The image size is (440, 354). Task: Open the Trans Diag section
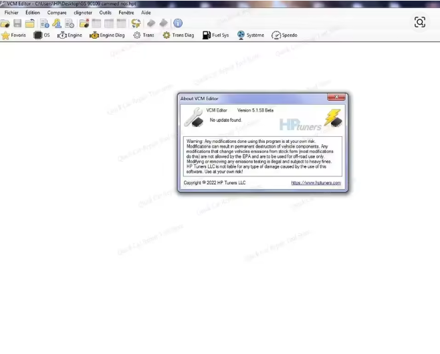[179, 35]
